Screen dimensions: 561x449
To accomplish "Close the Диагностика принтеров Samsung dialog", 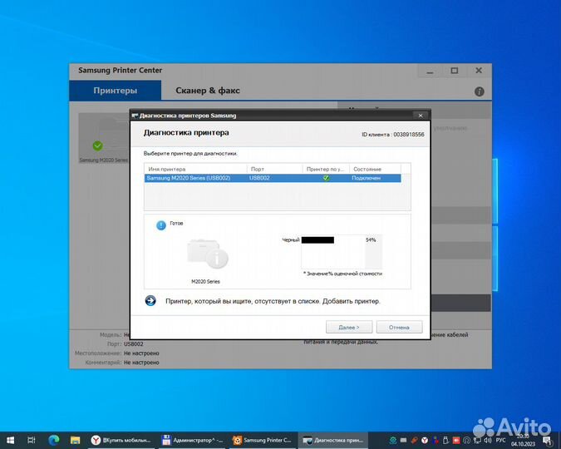I will [421, 116].
